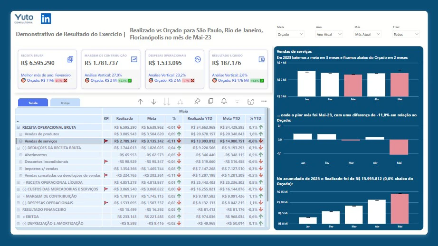Sort by the Realizado column header

124,118
